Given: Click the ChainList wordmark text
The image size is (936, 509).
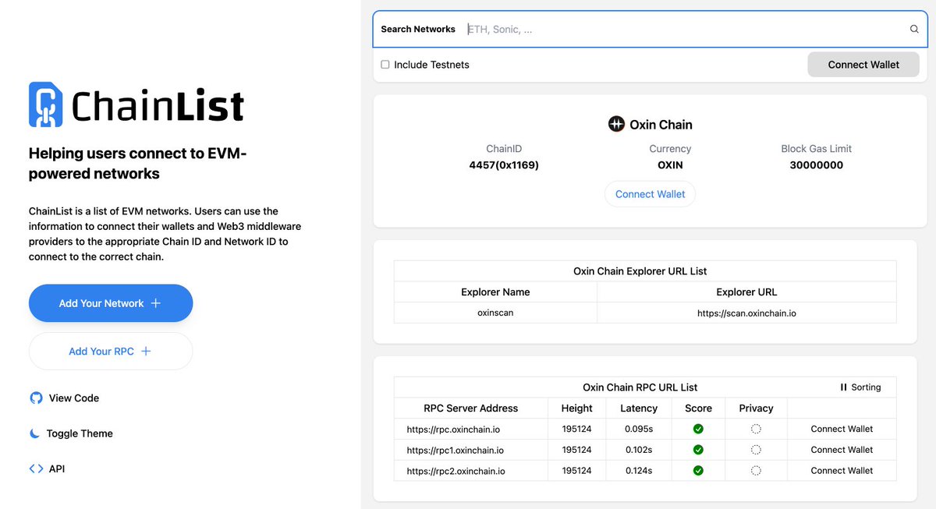Looking at the screenshot, I should tap(158, 106).
